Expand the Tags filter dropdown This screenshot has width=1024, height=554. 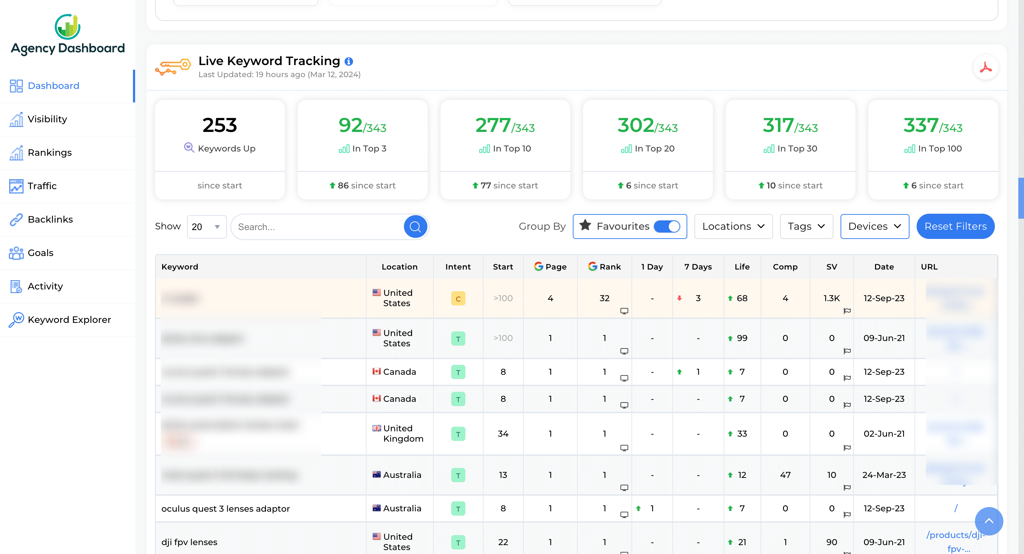coord(806,226)
